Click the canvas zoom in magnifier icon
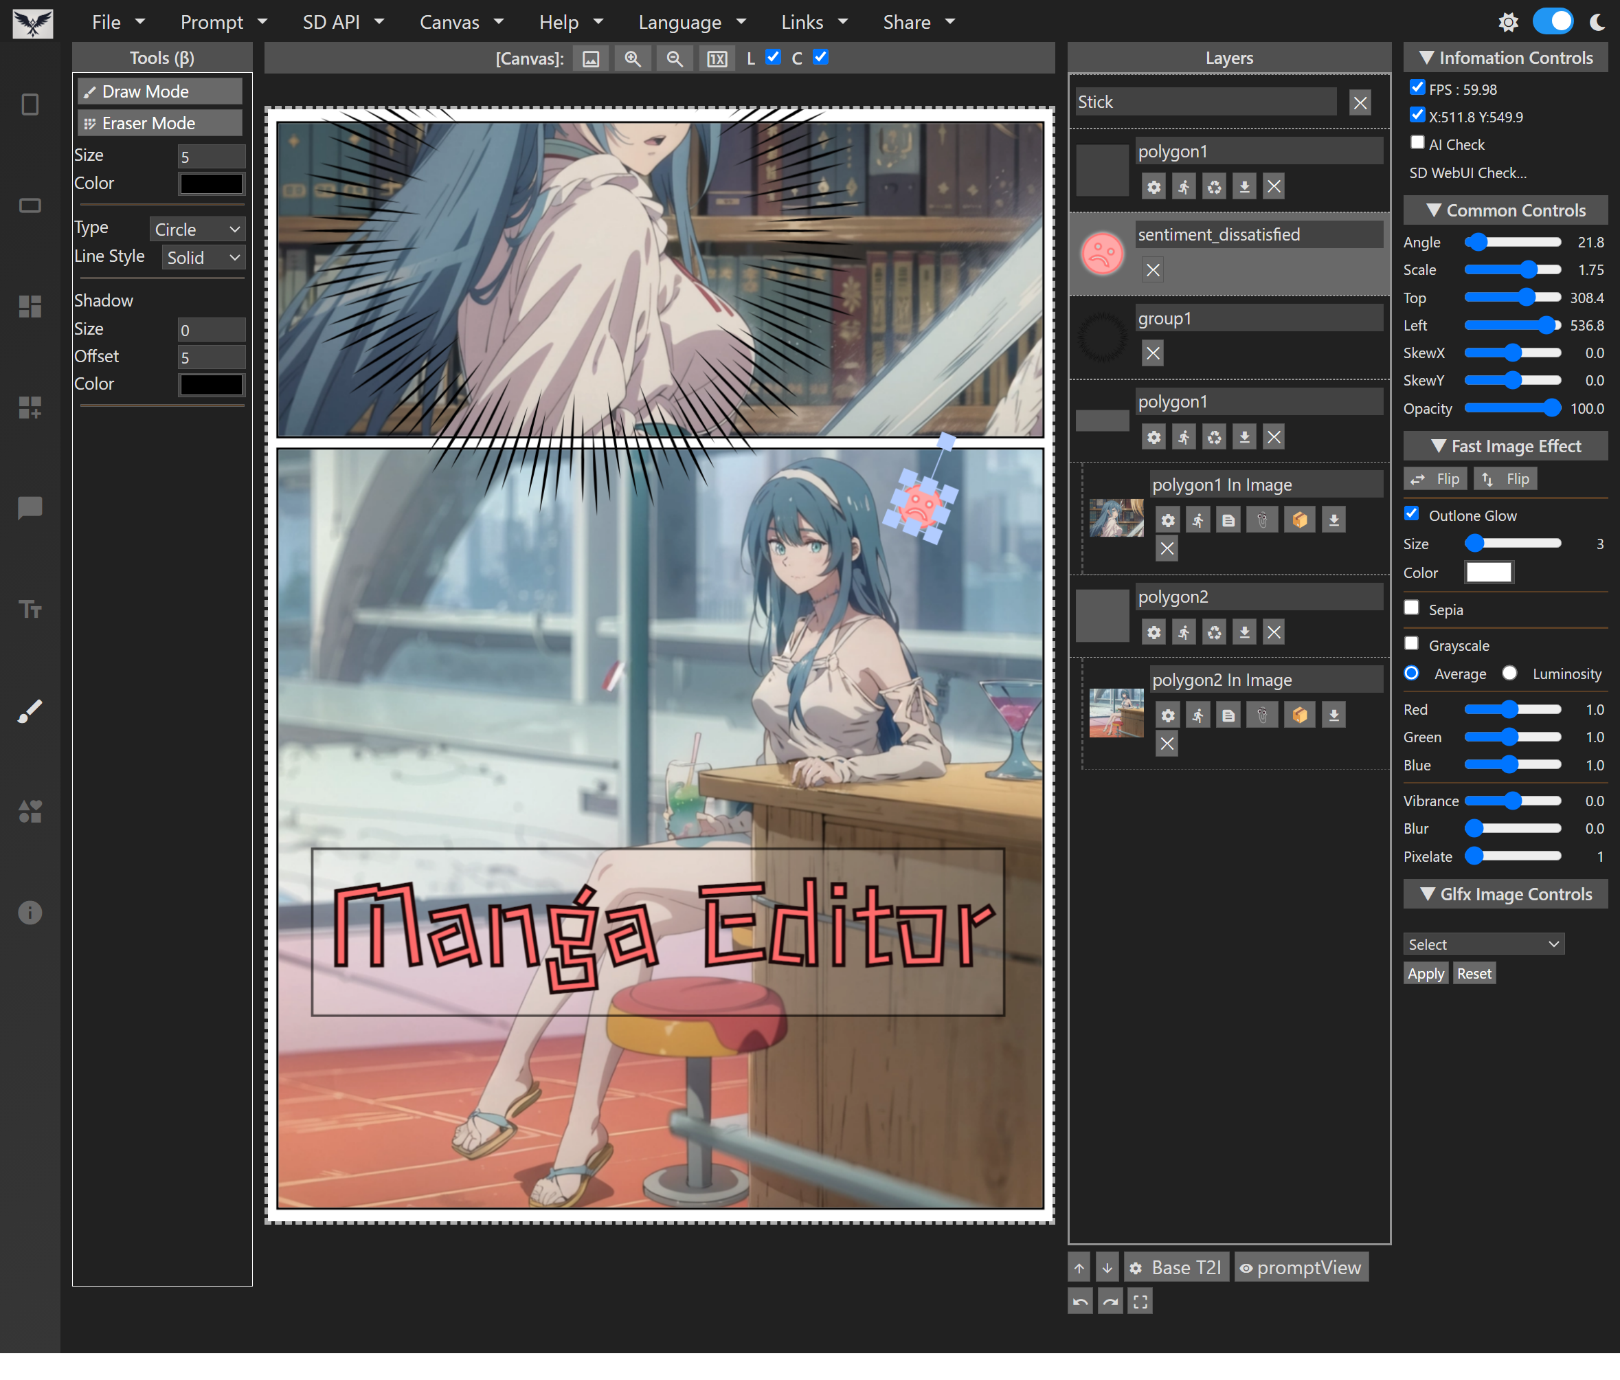1620x1380 pixels. (x=633, y=58)
